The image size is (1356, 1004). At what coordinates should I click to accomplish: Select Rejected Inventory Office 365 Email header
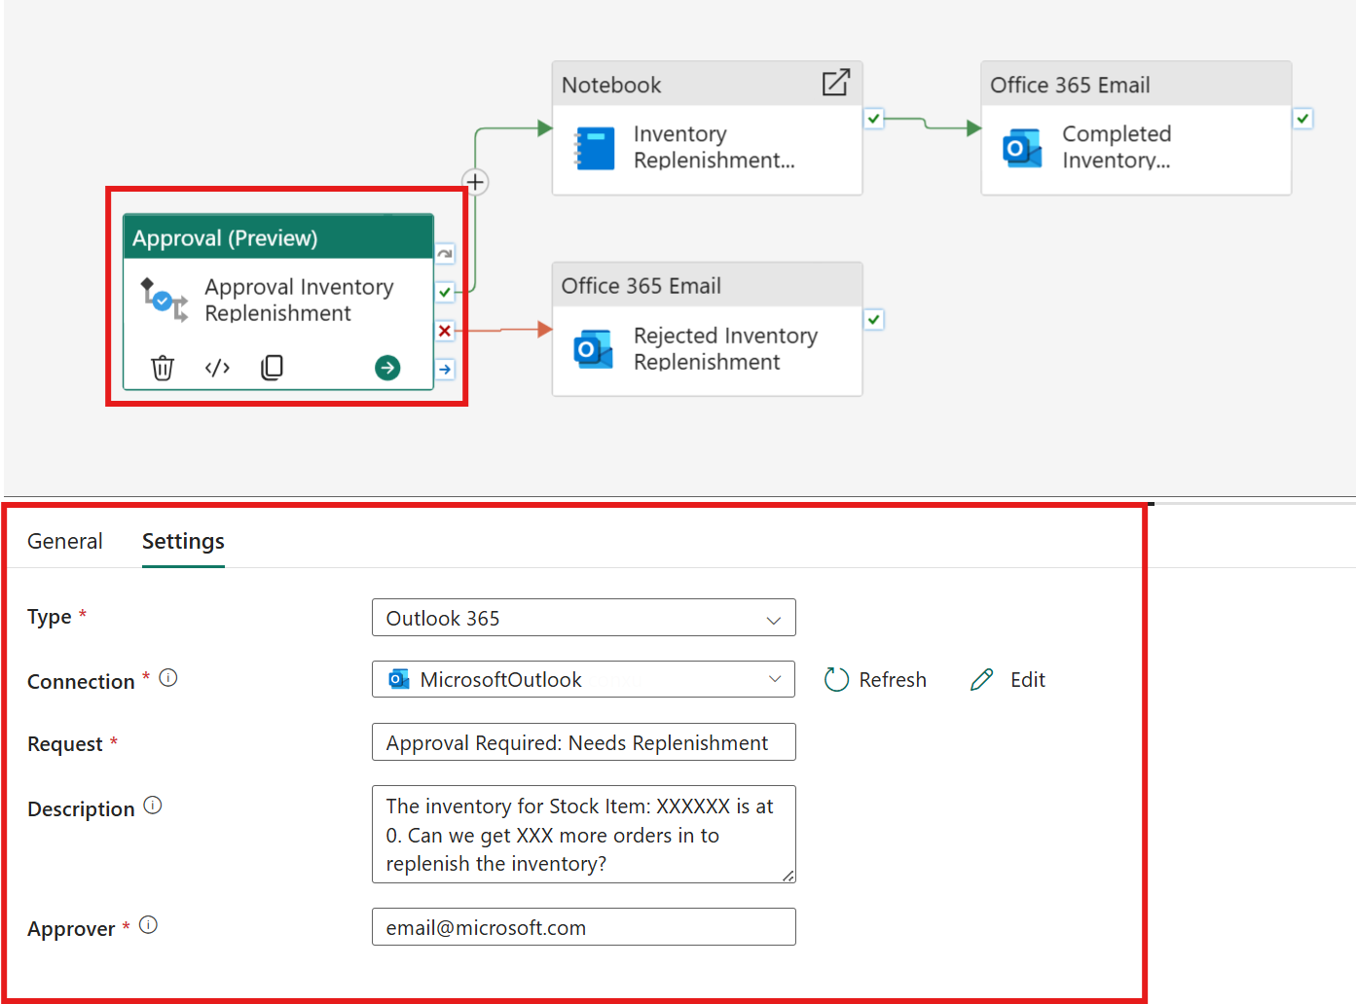[708, 285]
